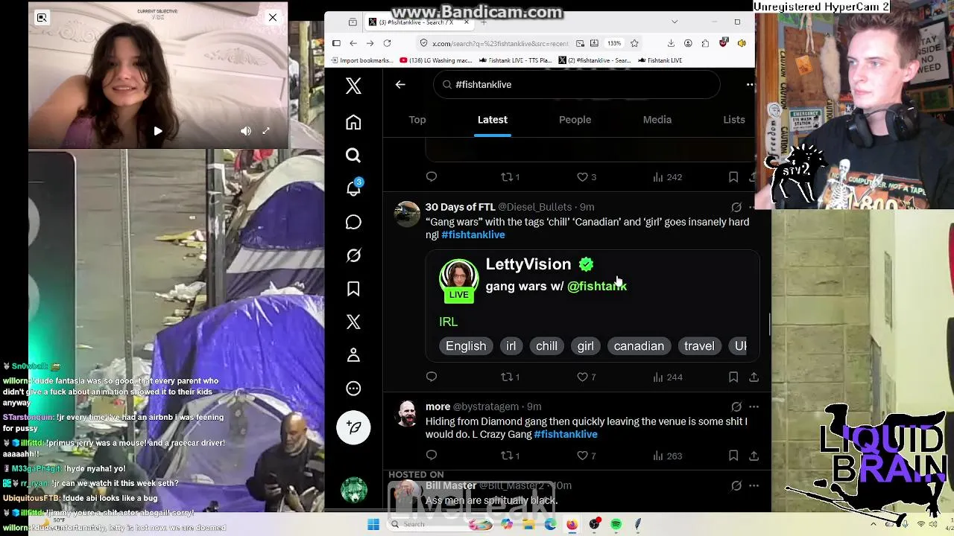
Task: Expand top-left video to fullscreen
Action: click(266, 131)
